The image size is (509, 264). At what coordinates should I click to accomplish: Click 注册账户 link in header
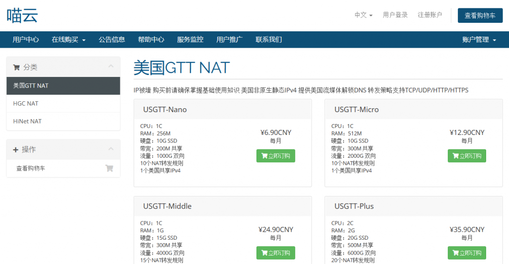(x=429, y=15)
